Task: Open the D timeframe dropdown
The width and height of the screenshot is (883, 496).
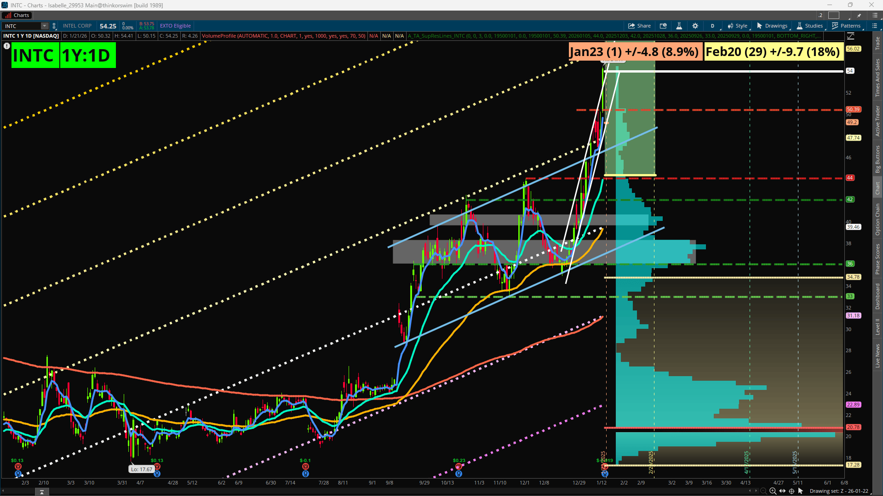Action: 712,26
